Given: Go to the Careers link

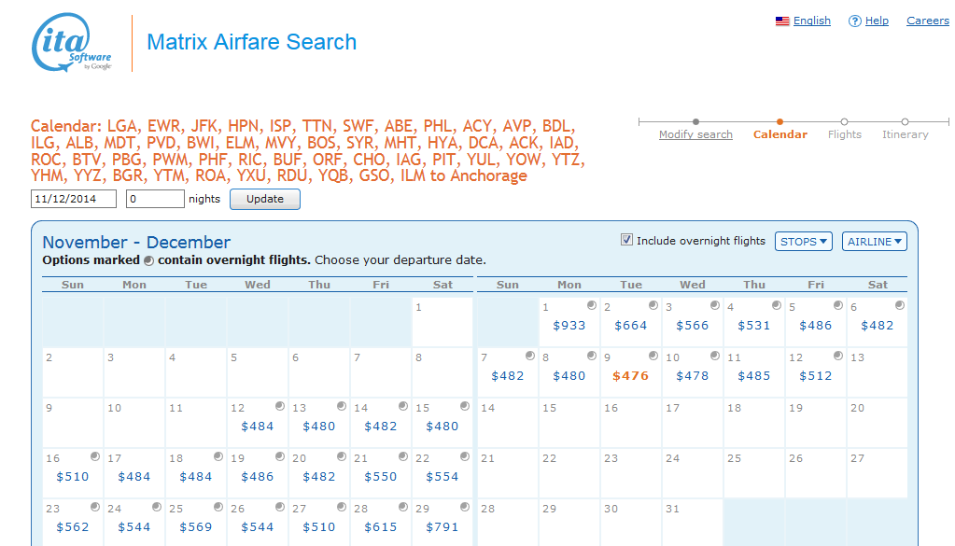Looking at the screenshot, I should tap(927, 21).
